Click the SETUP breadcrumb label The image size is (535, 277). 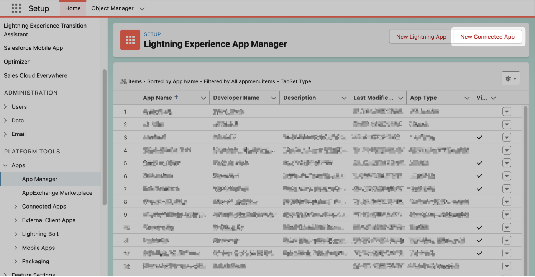coord(152,34)
